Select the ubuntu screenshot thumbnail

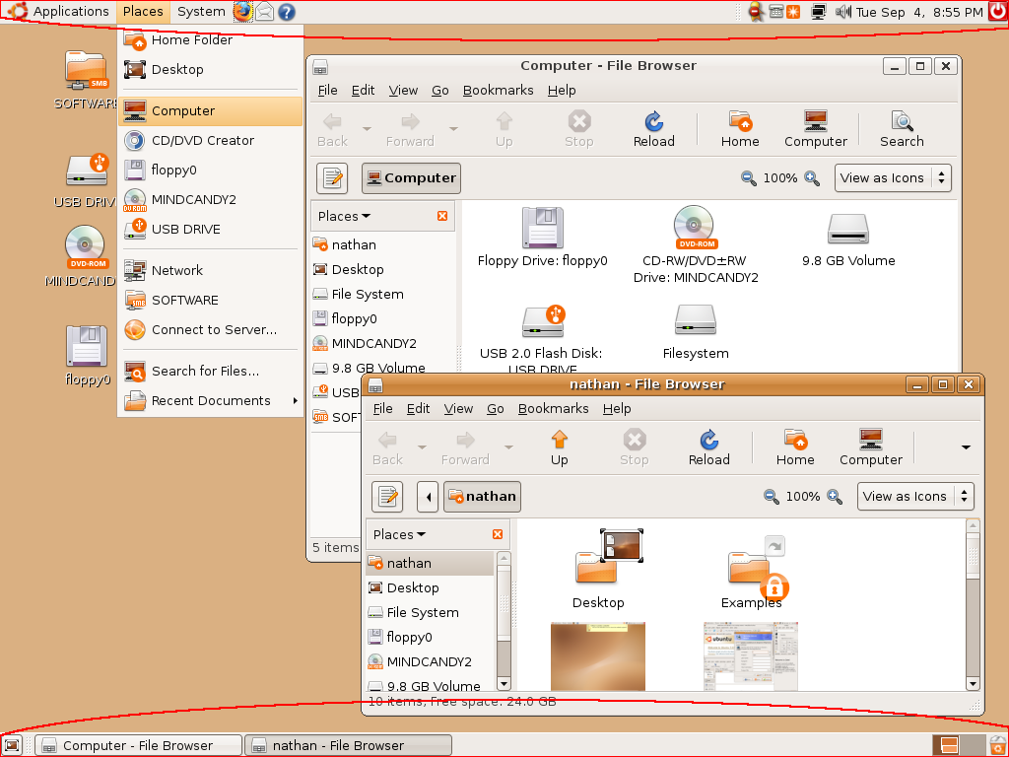click(x=751, y=656)
